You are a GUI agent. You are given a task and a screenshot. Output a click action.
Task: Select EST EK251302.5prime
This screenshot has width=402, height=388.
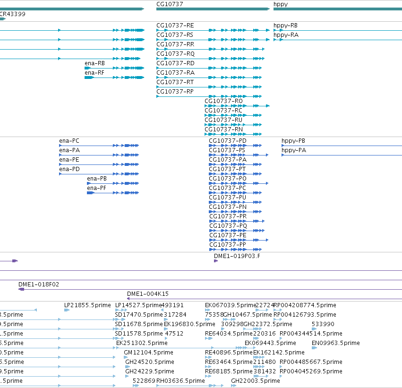click(142, 344)
